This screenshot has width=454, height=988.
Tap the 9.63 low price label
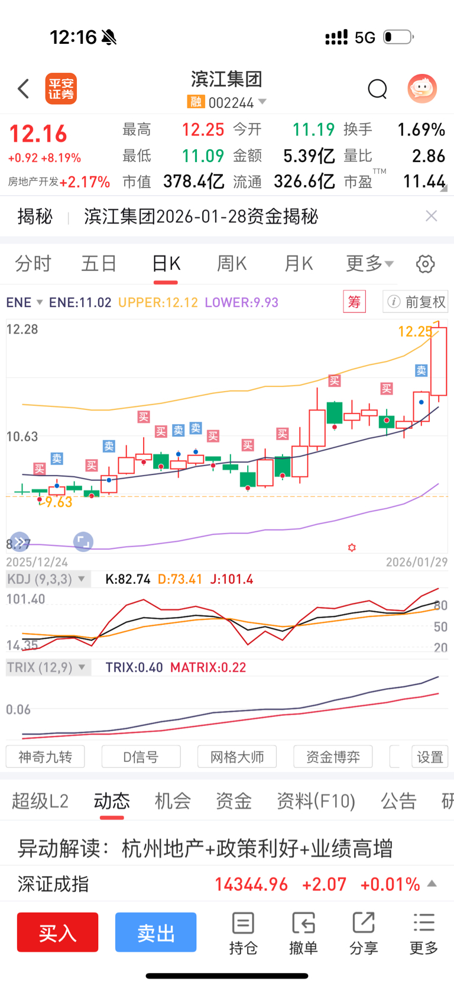coord(59,502)
